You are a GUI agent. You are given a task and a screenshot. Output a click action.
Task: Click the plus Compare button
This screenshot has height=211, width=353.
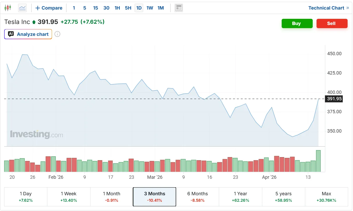coord(49,8)
